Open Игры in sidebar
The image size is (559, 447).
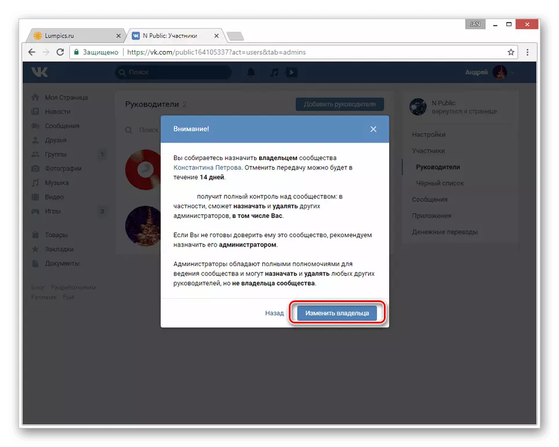[53, 212]
